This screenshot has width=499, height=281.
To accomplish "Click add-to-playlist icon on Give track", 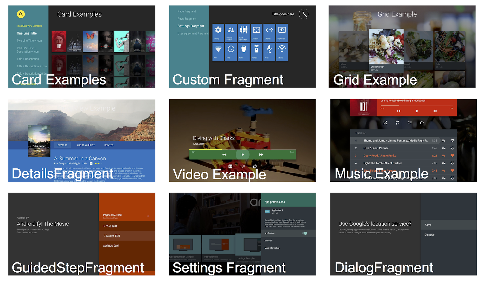I will [444, 148].
